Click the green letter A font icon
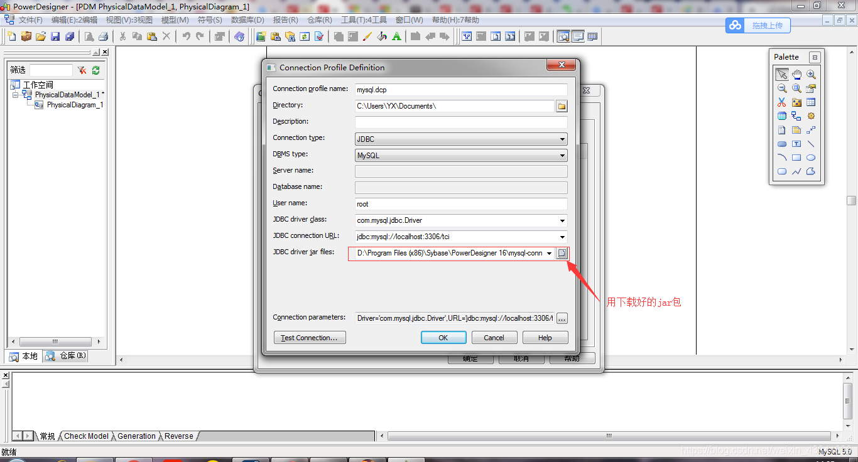This screenshot has width=858, height=462. (397, 36)
